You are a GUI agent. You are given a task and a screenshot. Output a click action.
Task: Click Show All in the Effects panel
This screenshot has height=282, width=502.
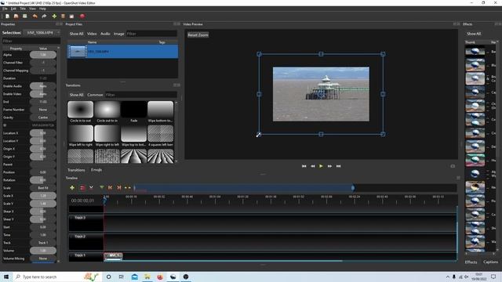tap(474, 34)
